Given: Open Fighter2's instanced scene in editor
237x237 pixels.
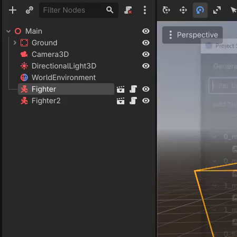Looking at the screenshot, I should [x=121, y=101].
